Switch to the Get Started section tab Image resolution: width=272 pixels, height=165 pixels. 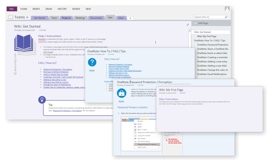40,18
